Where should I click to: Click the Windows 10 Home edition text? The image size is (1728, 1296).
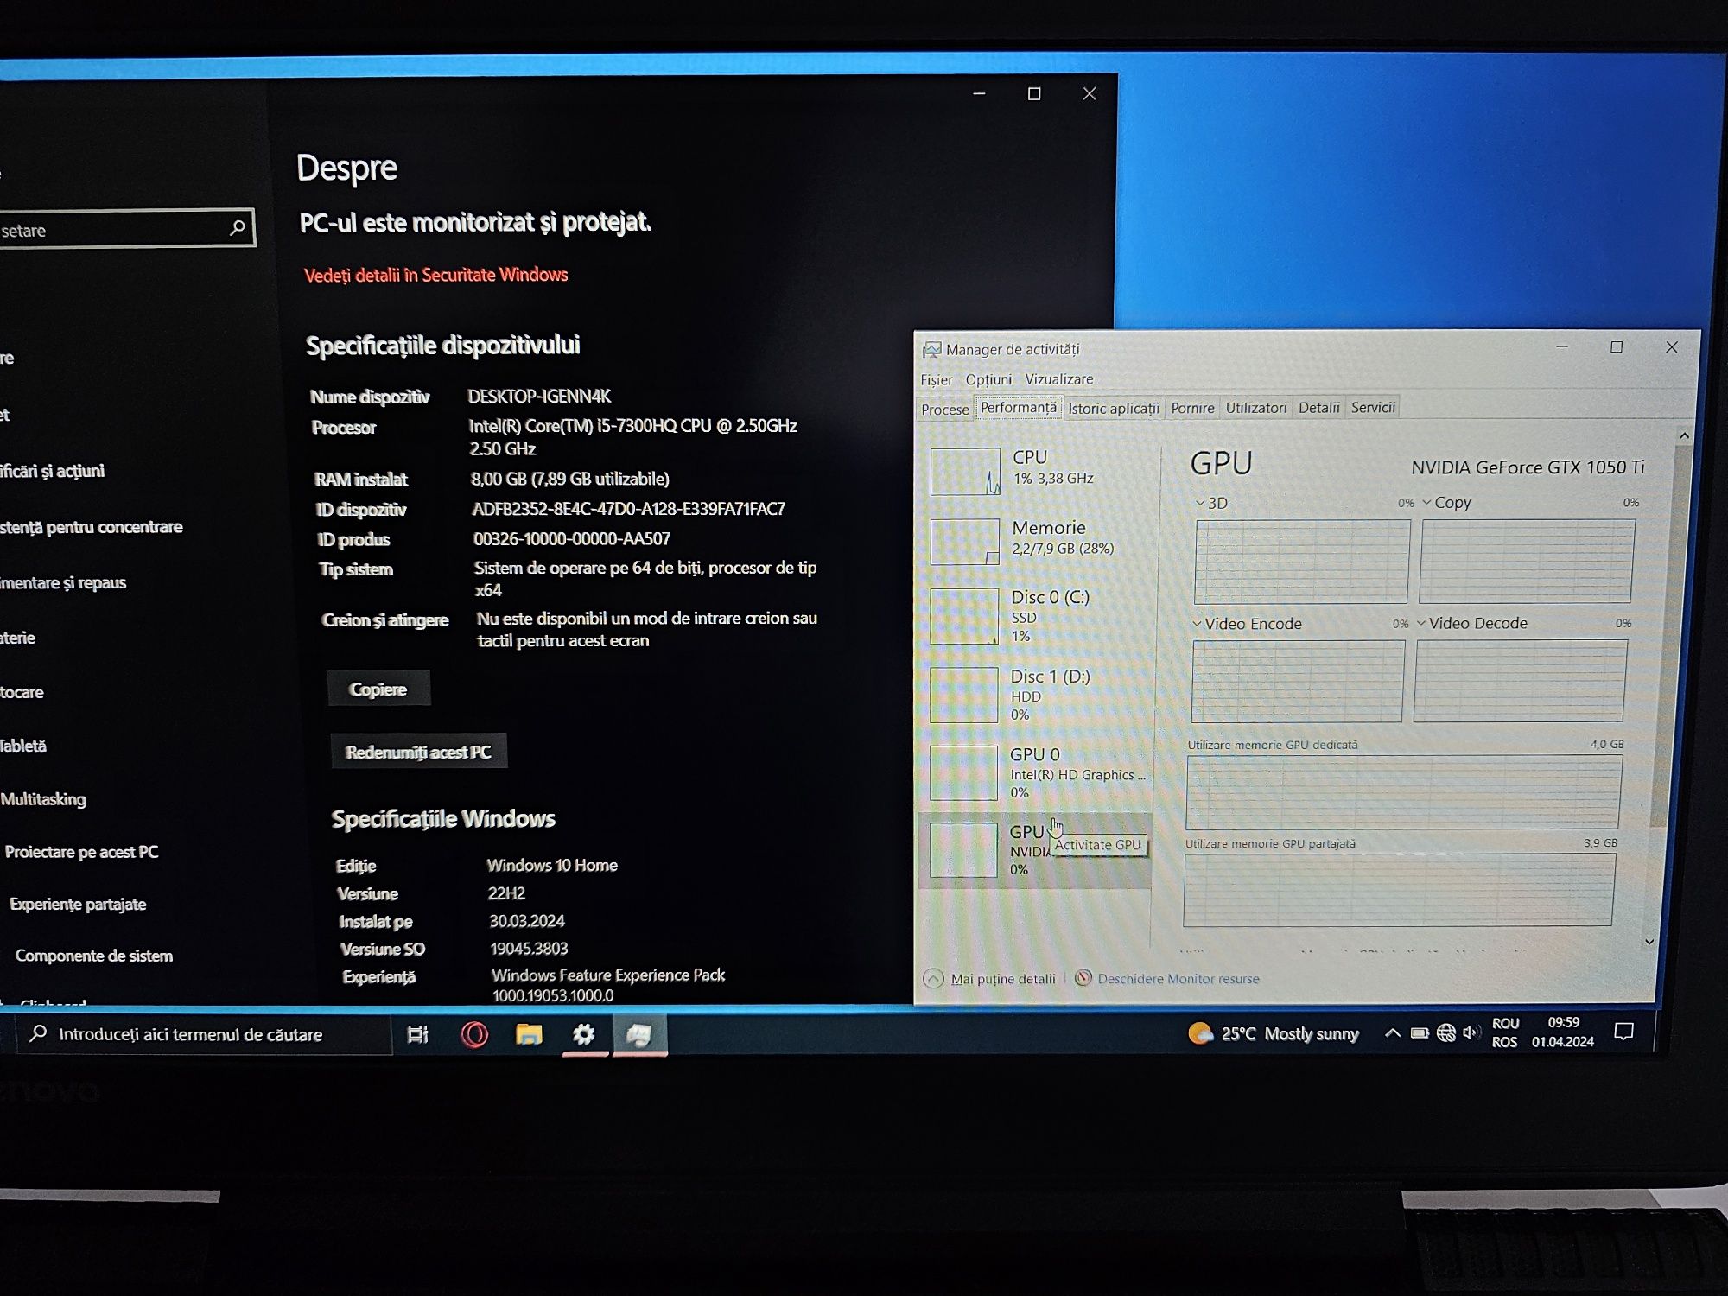tap(552, 865)
